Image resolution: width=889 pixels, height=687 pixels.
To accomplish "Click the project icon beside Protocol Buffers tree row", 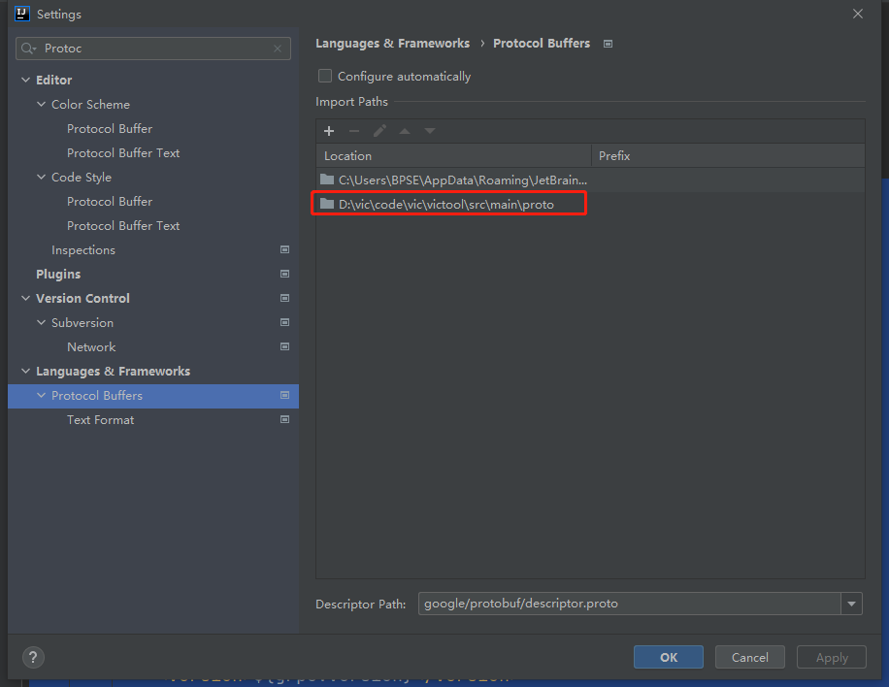I will pos(284,396).
